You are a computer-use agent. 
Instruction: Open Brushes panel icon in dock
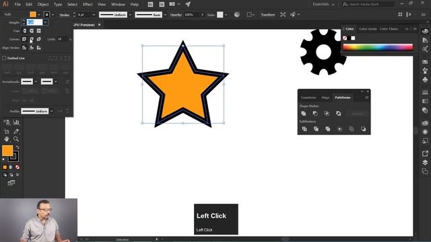425,71
